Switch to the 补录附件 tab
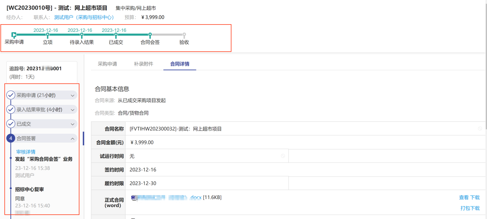487x219 pixels. pos(143,64)
